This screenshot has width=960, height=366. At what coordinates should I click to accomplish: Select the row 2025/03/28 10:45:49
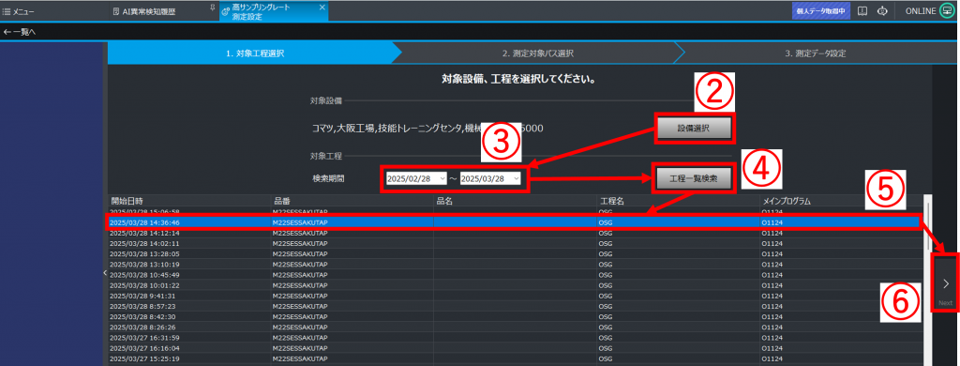pos(515,275)
